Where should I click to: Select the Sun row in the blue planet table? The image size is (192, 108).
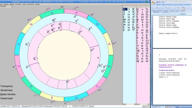pyautogui.click(x=129, y=9)
